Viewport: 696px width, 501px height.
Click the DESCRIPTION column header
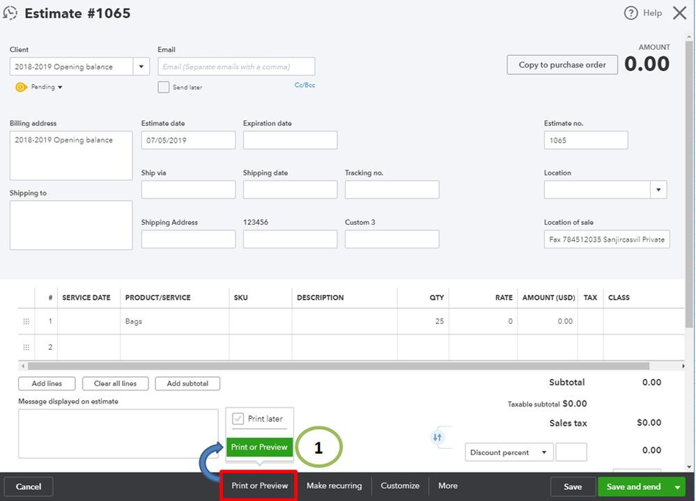coord(320,298)
